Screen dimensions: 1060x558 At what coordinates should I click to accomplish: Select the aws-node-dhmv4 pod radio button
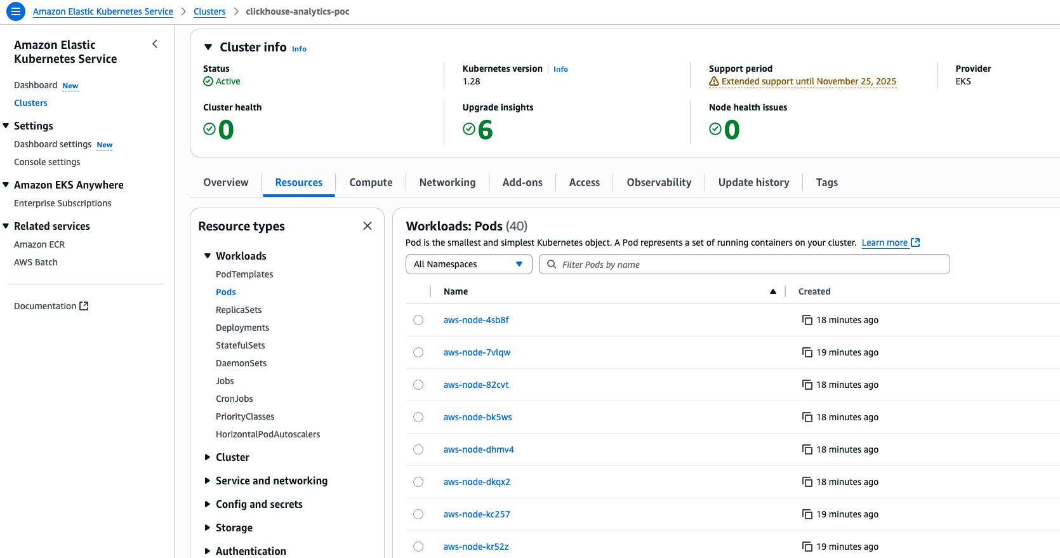point(418,449)
